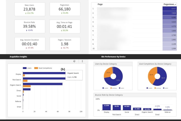Click the Bounce Rate value 39.58%

coord(29,26)
